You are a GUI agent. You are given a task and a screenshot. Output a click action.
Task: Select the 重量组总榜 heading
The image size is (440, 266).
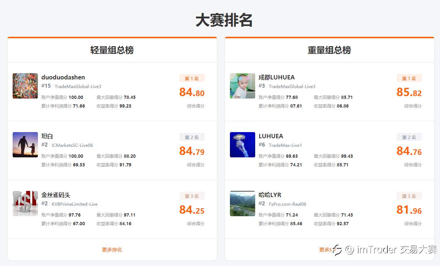coord(329,50)
